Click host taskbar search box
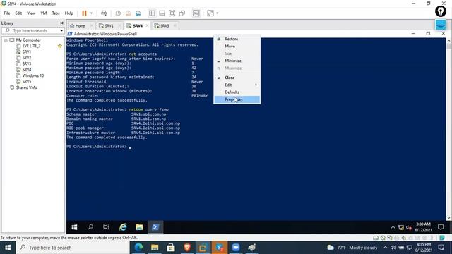The height and width of the screenshot is (254, 452). point(73,248)
